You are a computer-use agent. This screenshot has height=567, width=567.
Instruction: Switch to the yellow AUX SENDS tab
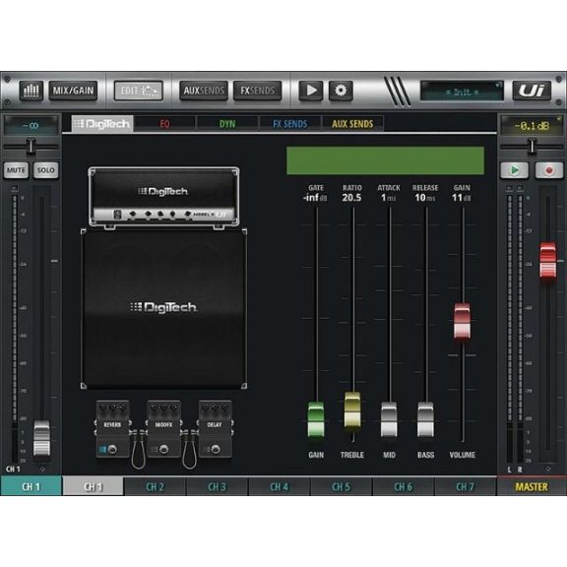[x=352, y=124]
